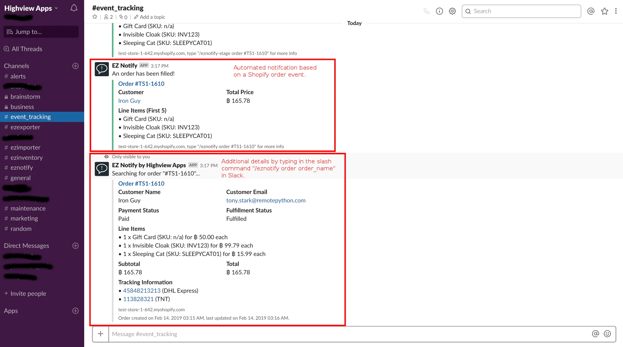The width and height of the screenshot is (623, 347).
Task: Open DHL tracking number 45848213213
Action: 142,291
